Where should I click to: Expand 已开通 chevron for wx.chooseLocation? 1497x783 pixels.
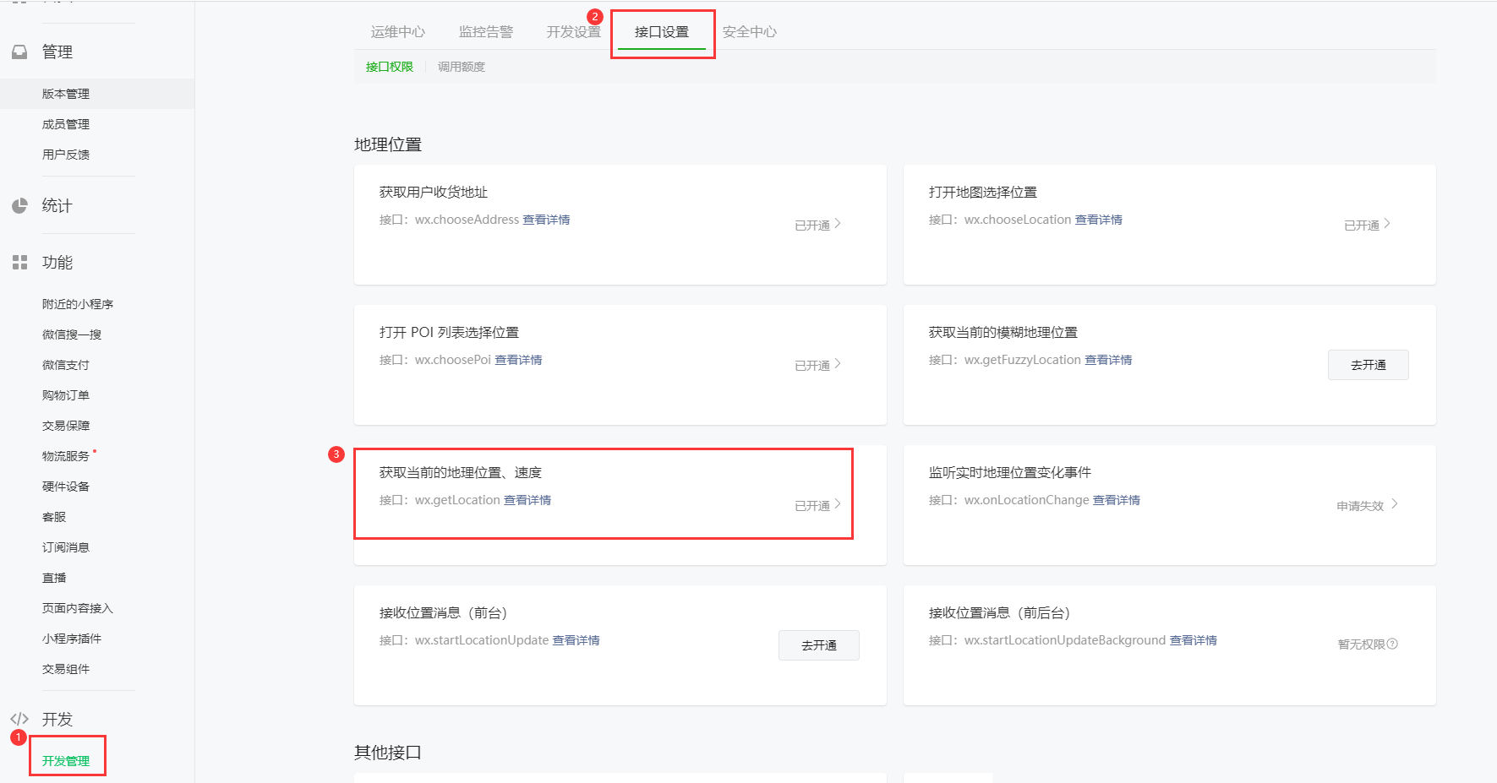pyautogui.click(x=1386, y=224)
